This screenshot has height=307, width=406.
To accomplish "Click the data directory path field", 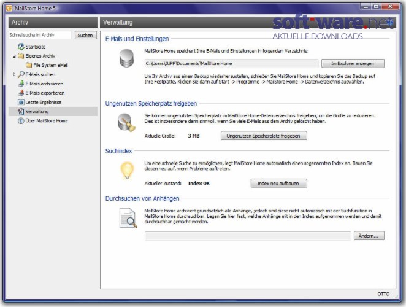I will [231, 63].
